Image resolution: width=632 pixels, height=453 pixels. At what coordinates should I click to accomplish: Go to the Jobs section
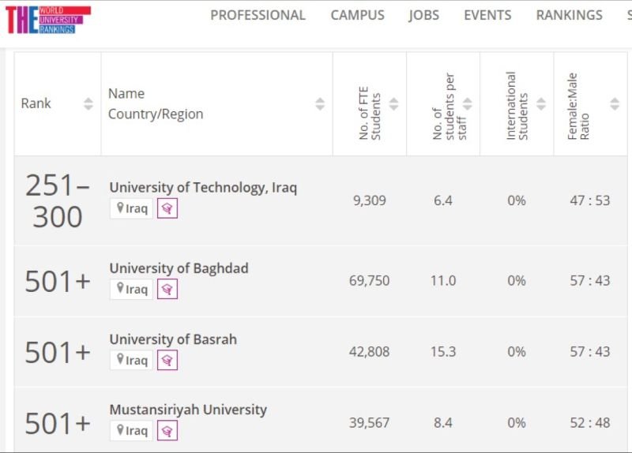(423, 15)
